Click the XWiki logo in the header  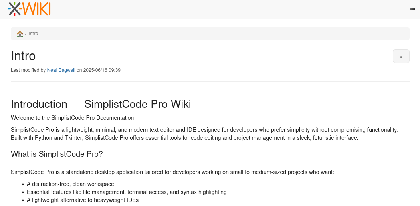pos(29,9)
